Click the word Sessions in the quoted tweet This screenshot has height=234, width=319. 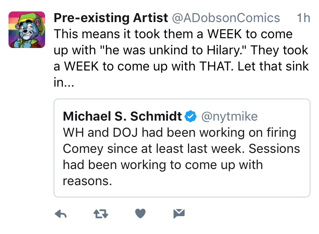point(274,149)
